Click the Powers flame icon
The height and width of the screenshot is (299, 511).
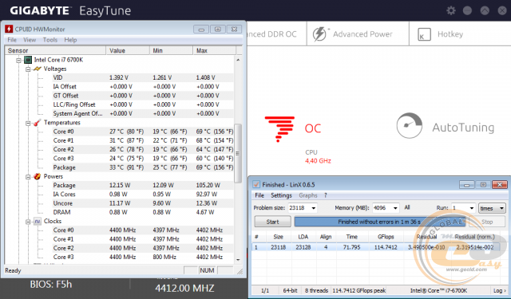tap(38, 176)
